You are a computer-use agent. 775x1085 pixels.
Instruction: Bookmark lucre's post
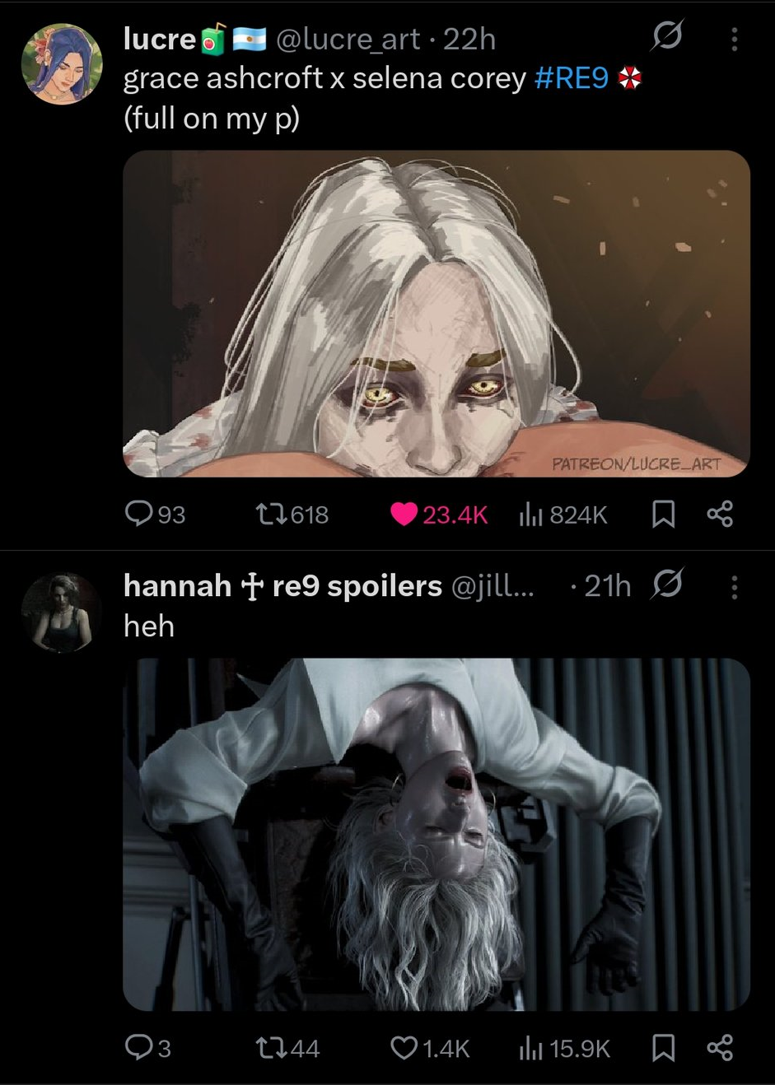[664, 515]
